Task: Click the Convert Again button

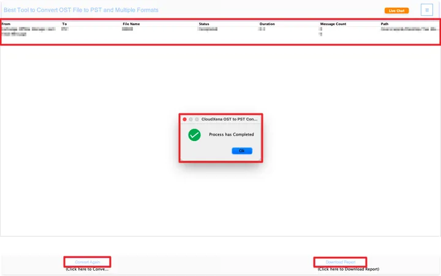Action: click(88, 262)
